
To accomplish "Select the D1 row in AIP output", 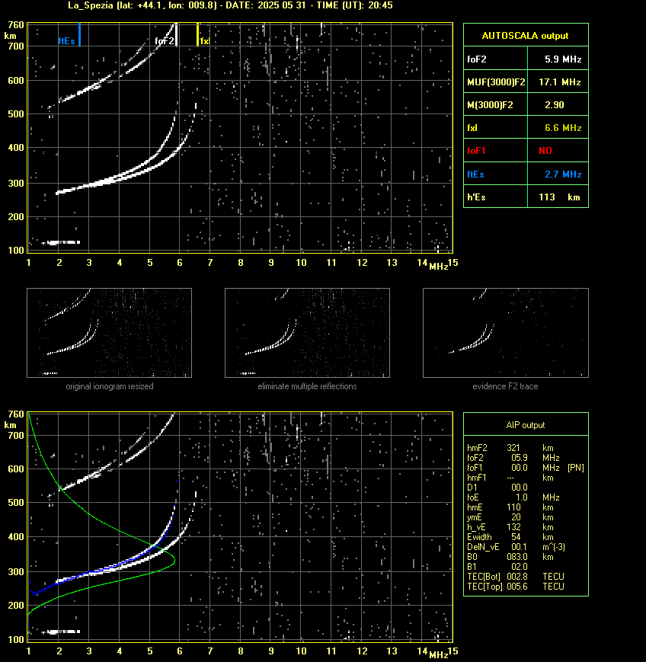I will click(x=497, y=488).
